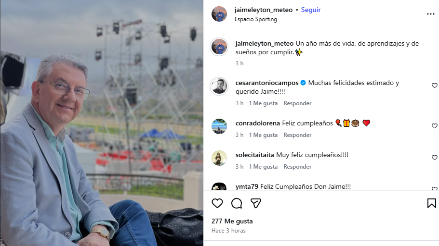Like cesarantoniocampos's comment
The width and height of the screenshot is (439, 246).
coord(434,86)
